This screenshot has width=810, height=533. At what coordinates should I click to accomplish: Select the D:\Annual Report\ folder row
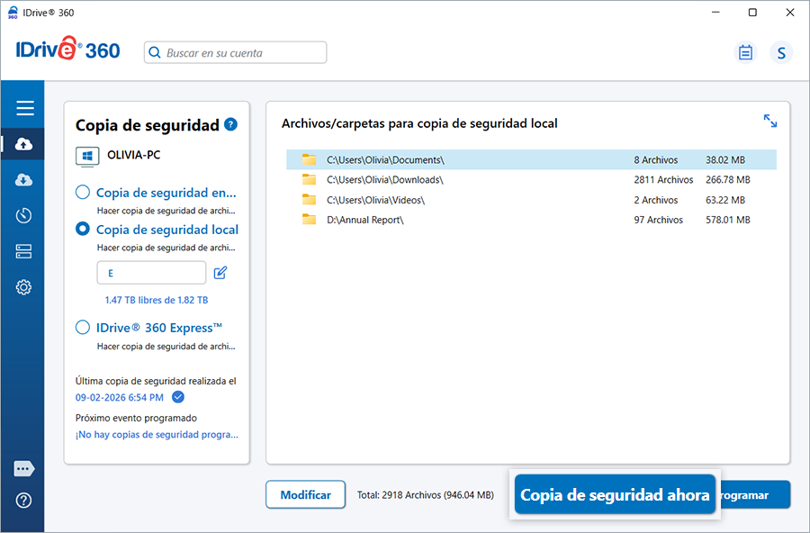(531, 220)
